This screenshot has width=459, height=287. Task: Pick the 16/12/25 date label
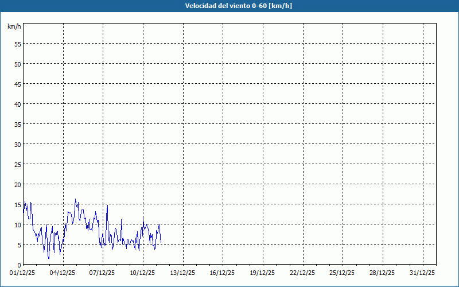tap(223, 273)
